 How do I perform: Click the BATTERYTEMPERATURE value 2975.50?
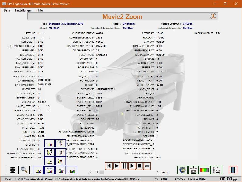pyautogui.click(x=101, y=46)
